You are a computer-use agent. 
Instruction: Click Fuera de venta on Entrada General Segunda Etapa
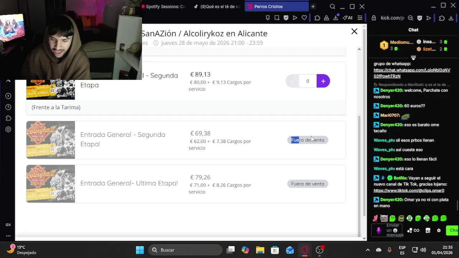(307, 140)
